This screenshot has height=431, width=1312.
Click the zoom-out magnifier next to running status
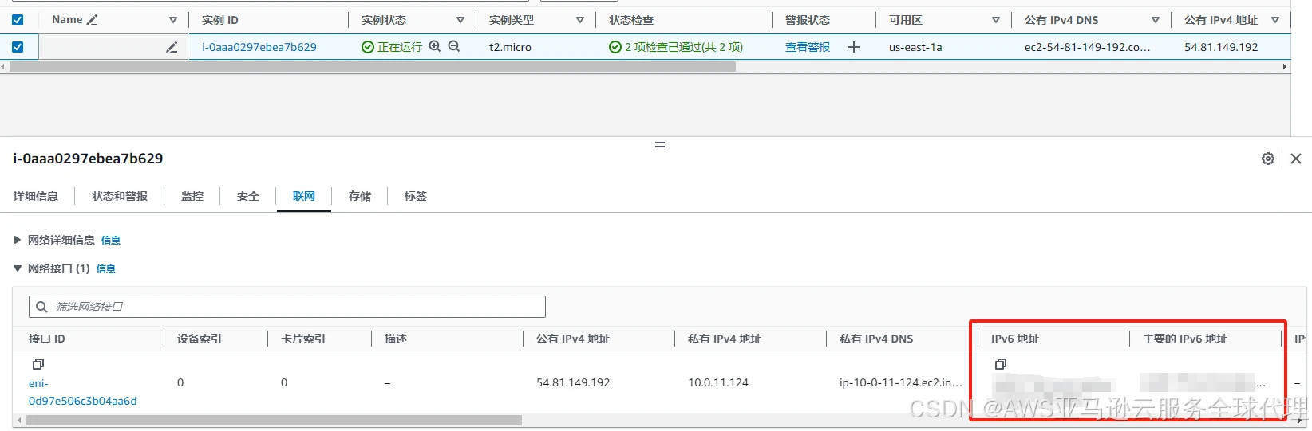454,46
